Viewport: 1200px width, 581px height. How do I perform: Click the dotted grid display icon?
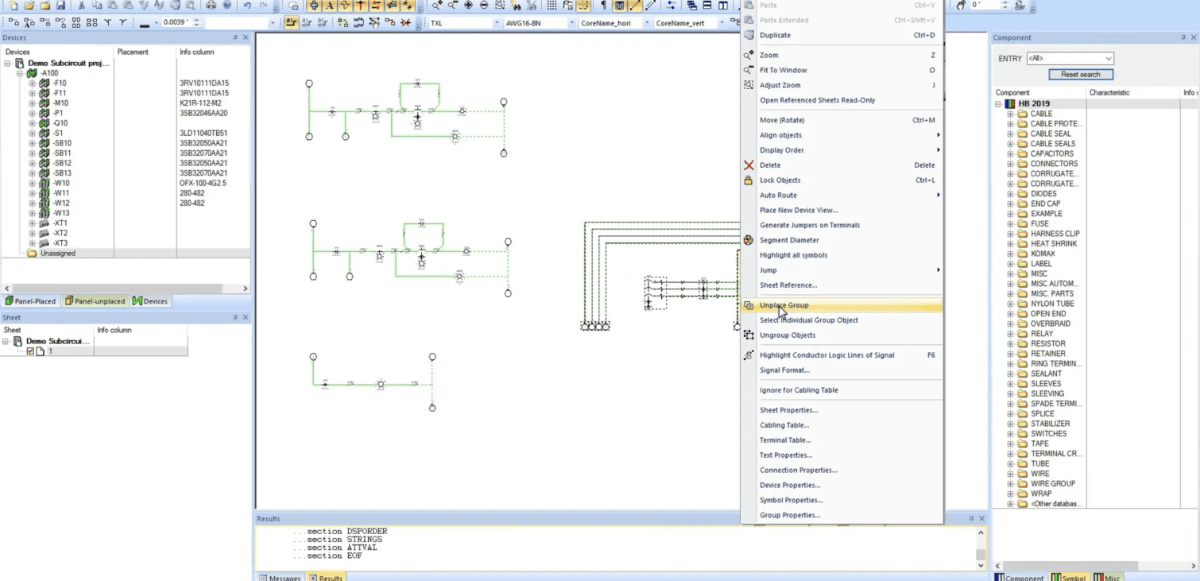tap(552, 6)
